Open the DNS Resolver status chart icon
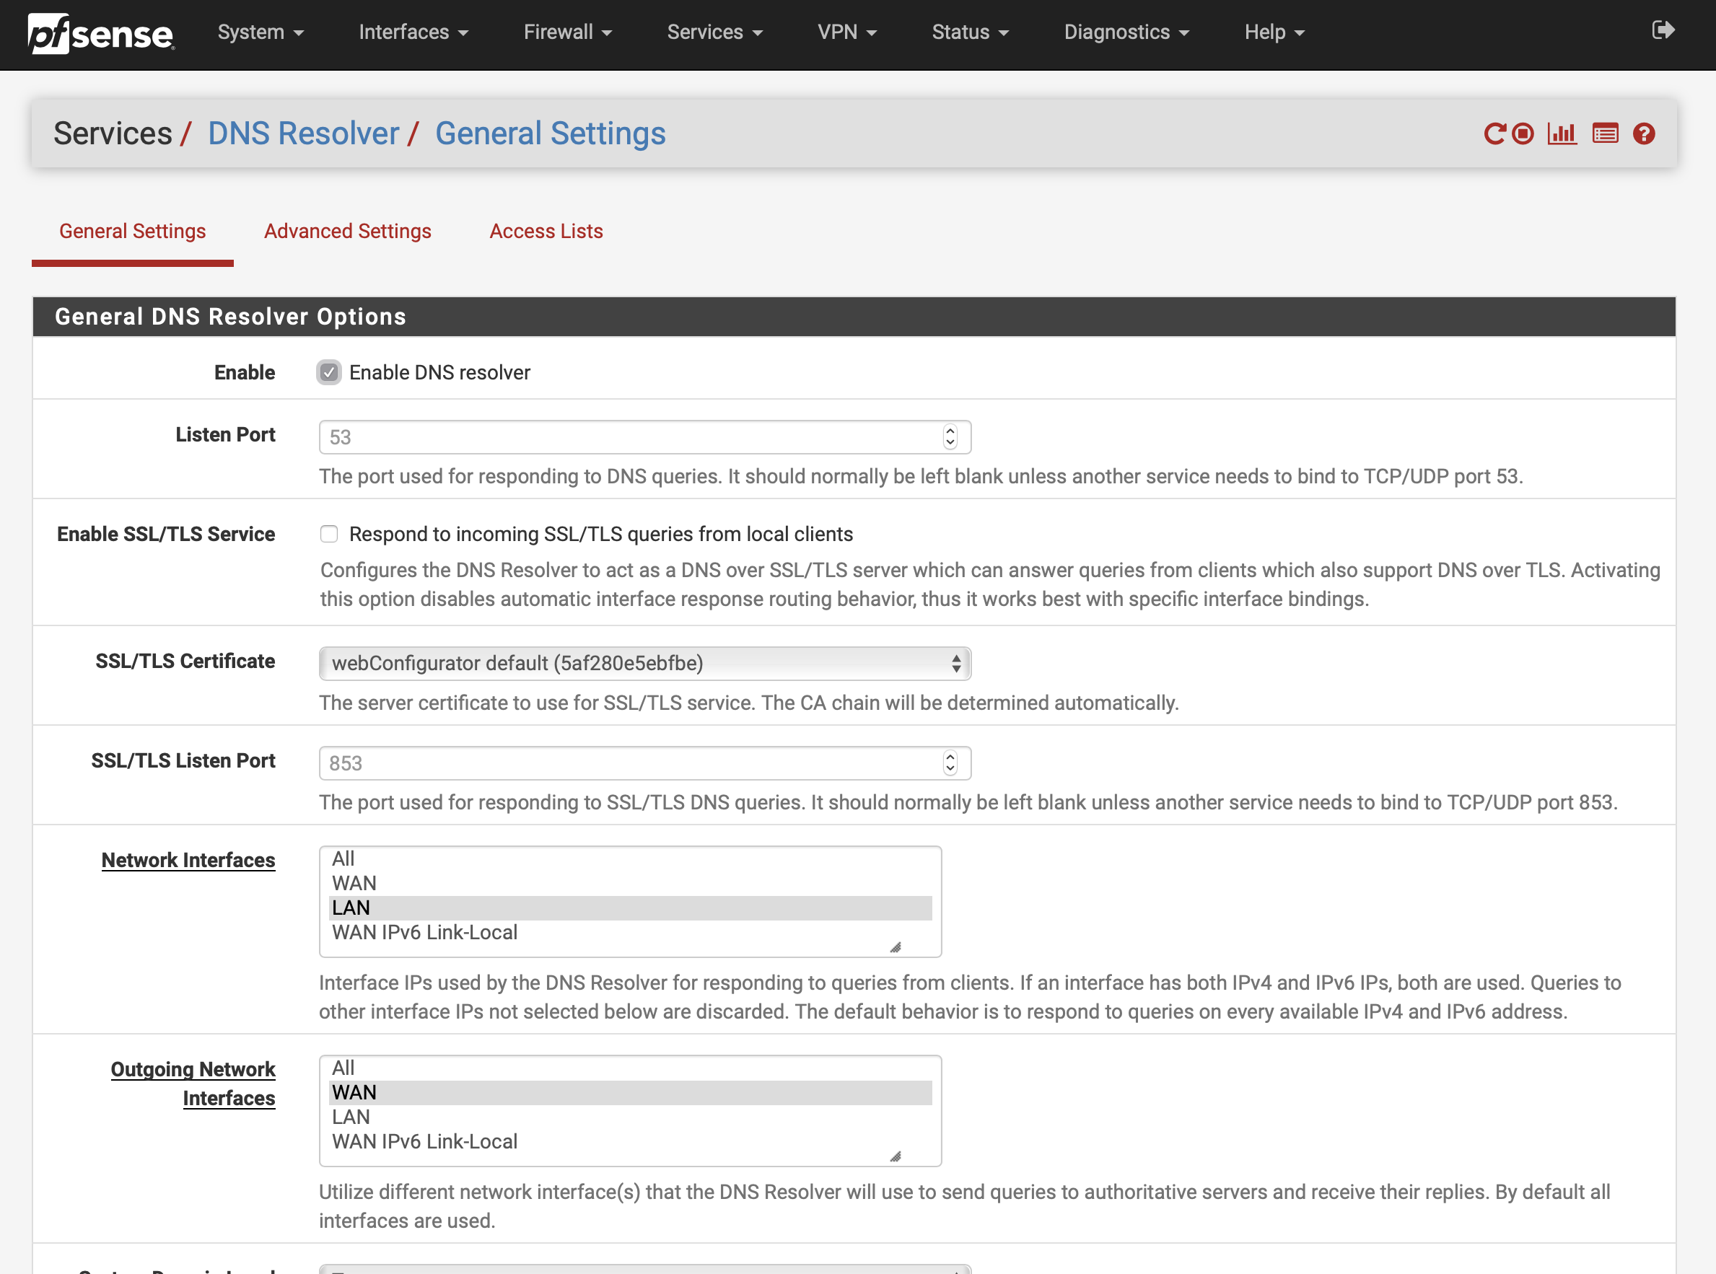1716x1274 pixels. [x=1562, y=134]
